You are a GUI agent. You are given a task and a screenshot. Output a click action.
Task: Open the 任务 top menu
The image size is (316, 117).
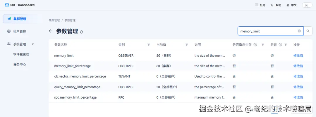point(260,5)
